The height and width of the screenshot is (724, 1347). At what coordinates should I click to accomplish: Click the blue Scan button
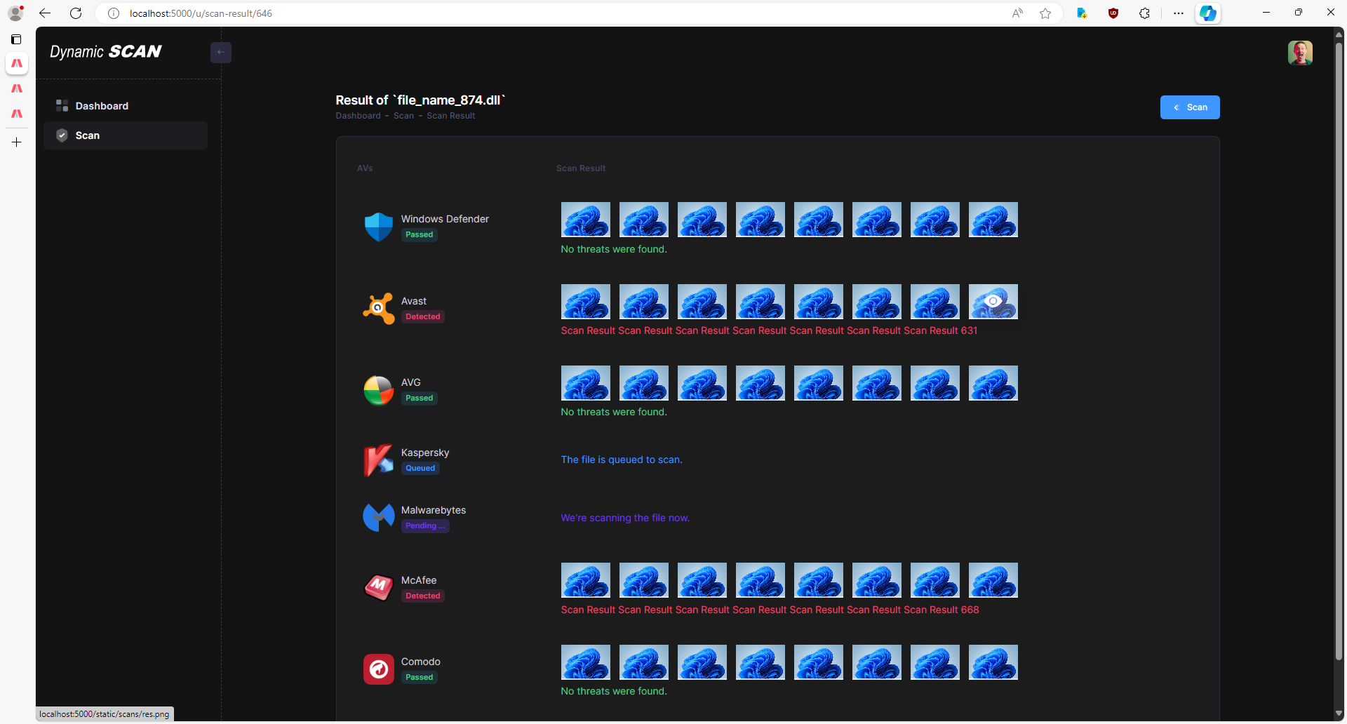[1189, 107]
